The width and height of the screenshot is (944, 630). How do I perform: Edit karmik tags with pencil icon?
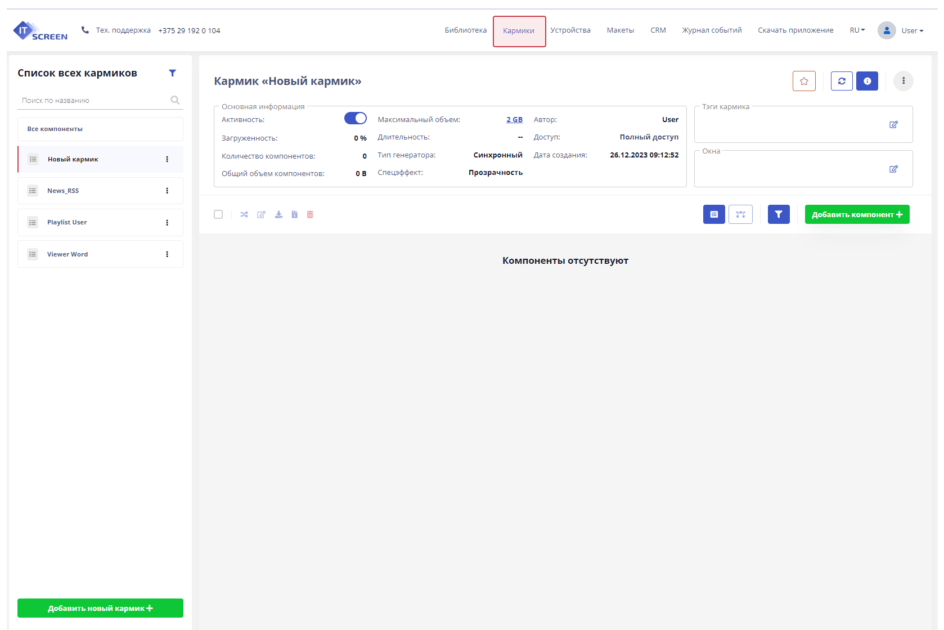coord(893,124)
